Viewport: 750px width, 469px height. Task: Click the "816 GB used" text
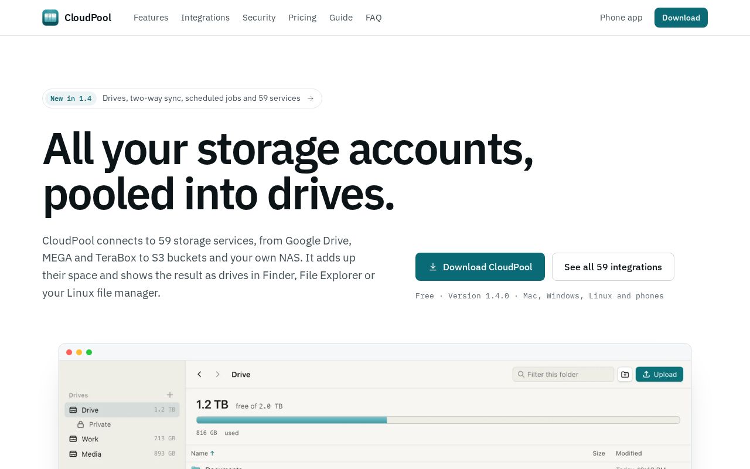point(217,433)
